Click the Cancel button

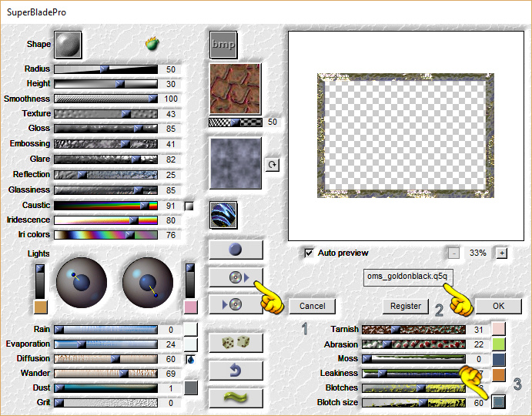pos(312,306)
